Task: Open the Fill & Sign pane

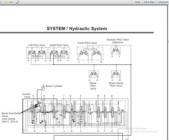Action: [x=149, y=2]
